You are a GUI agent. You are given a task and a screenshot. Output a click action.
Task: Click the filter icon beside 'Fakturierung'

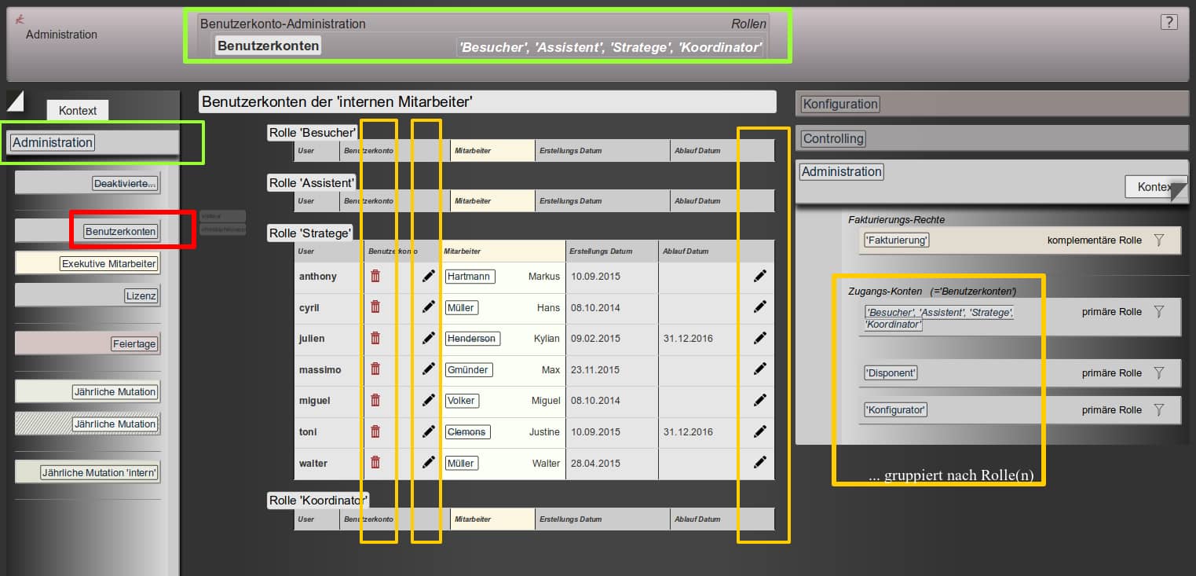tap(1158, 240)
